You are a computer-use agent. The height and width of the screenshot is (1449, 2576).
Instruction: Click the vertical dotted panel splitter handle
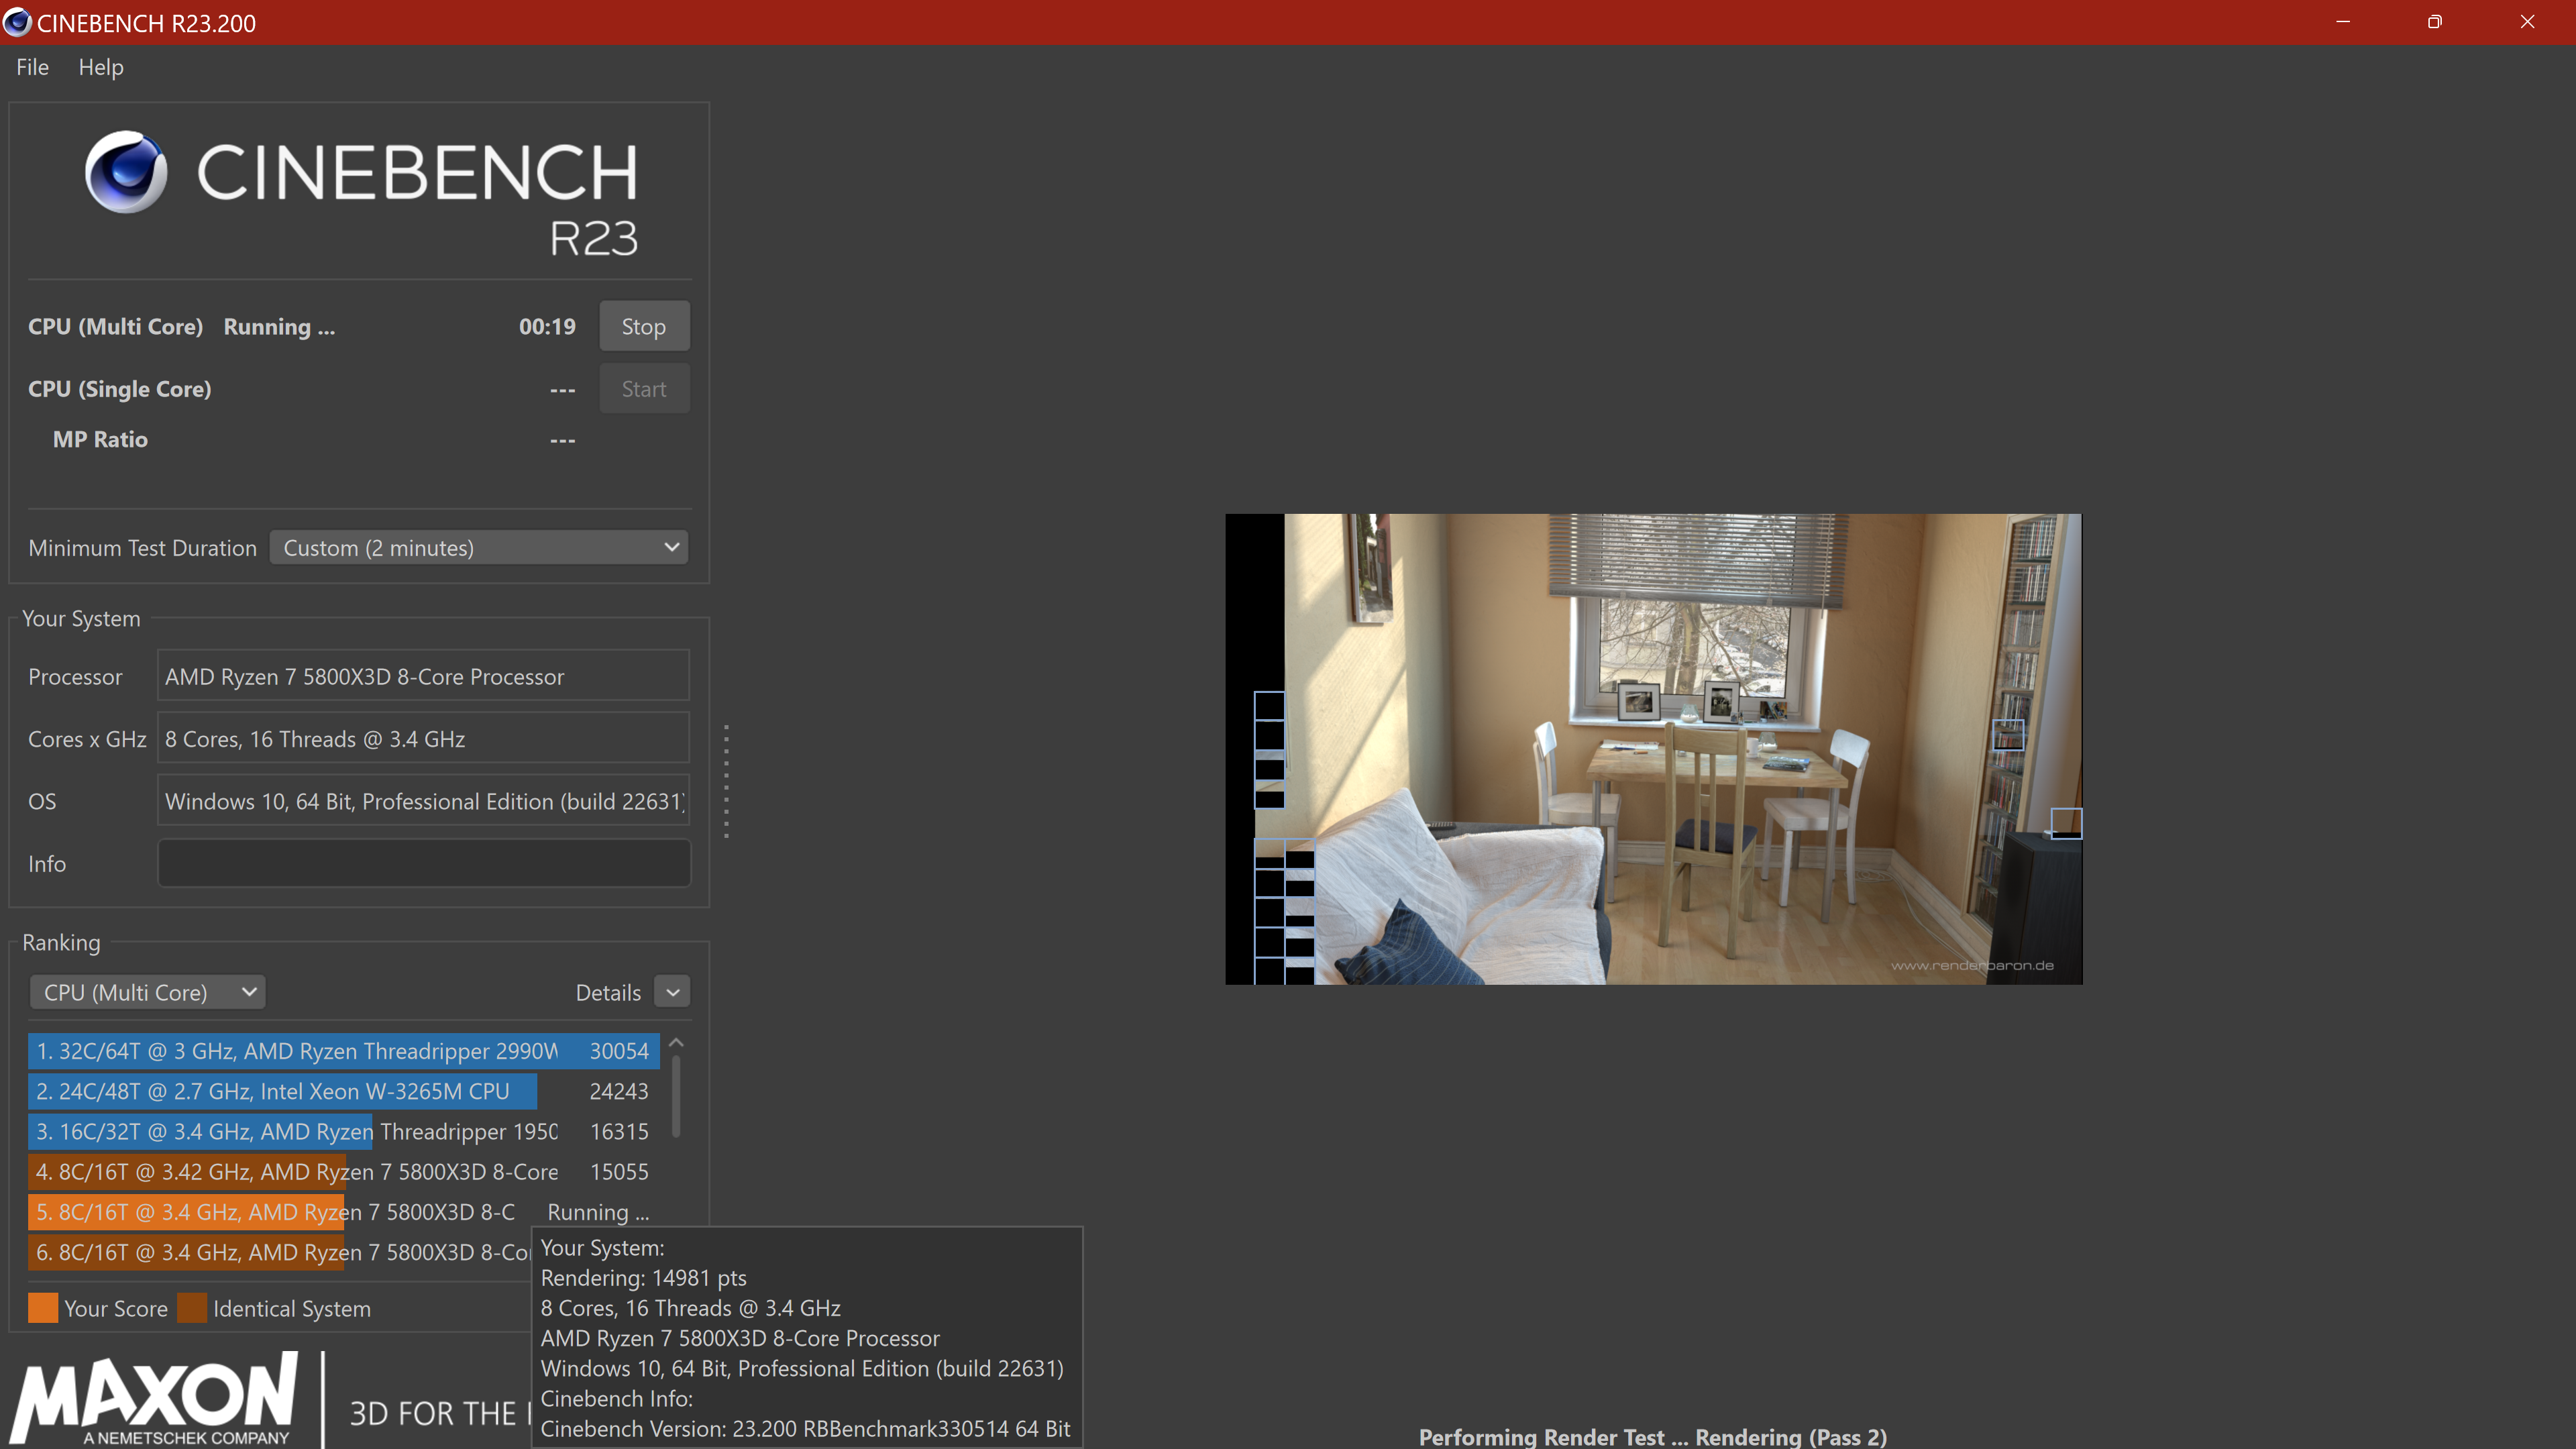coord(726,781)
